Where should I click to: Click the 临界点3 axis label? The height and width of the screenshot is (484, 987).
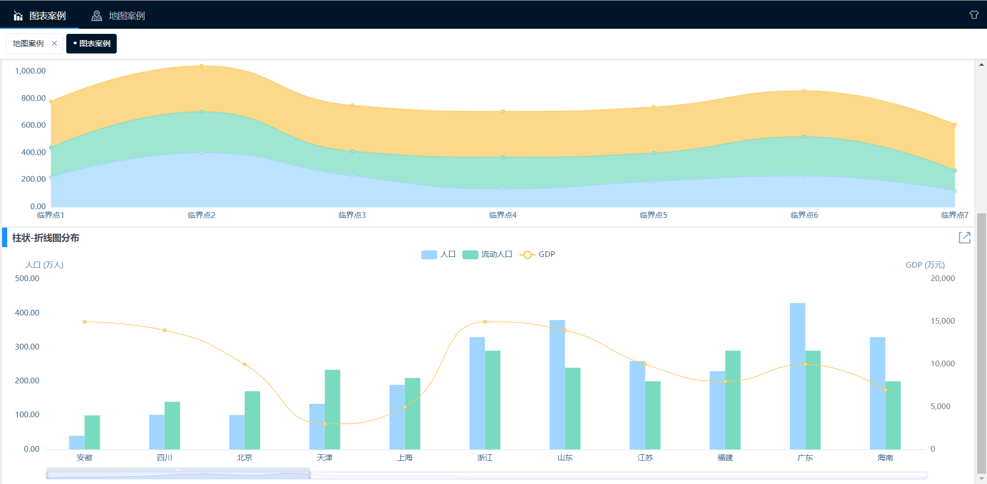coord(352,215)
